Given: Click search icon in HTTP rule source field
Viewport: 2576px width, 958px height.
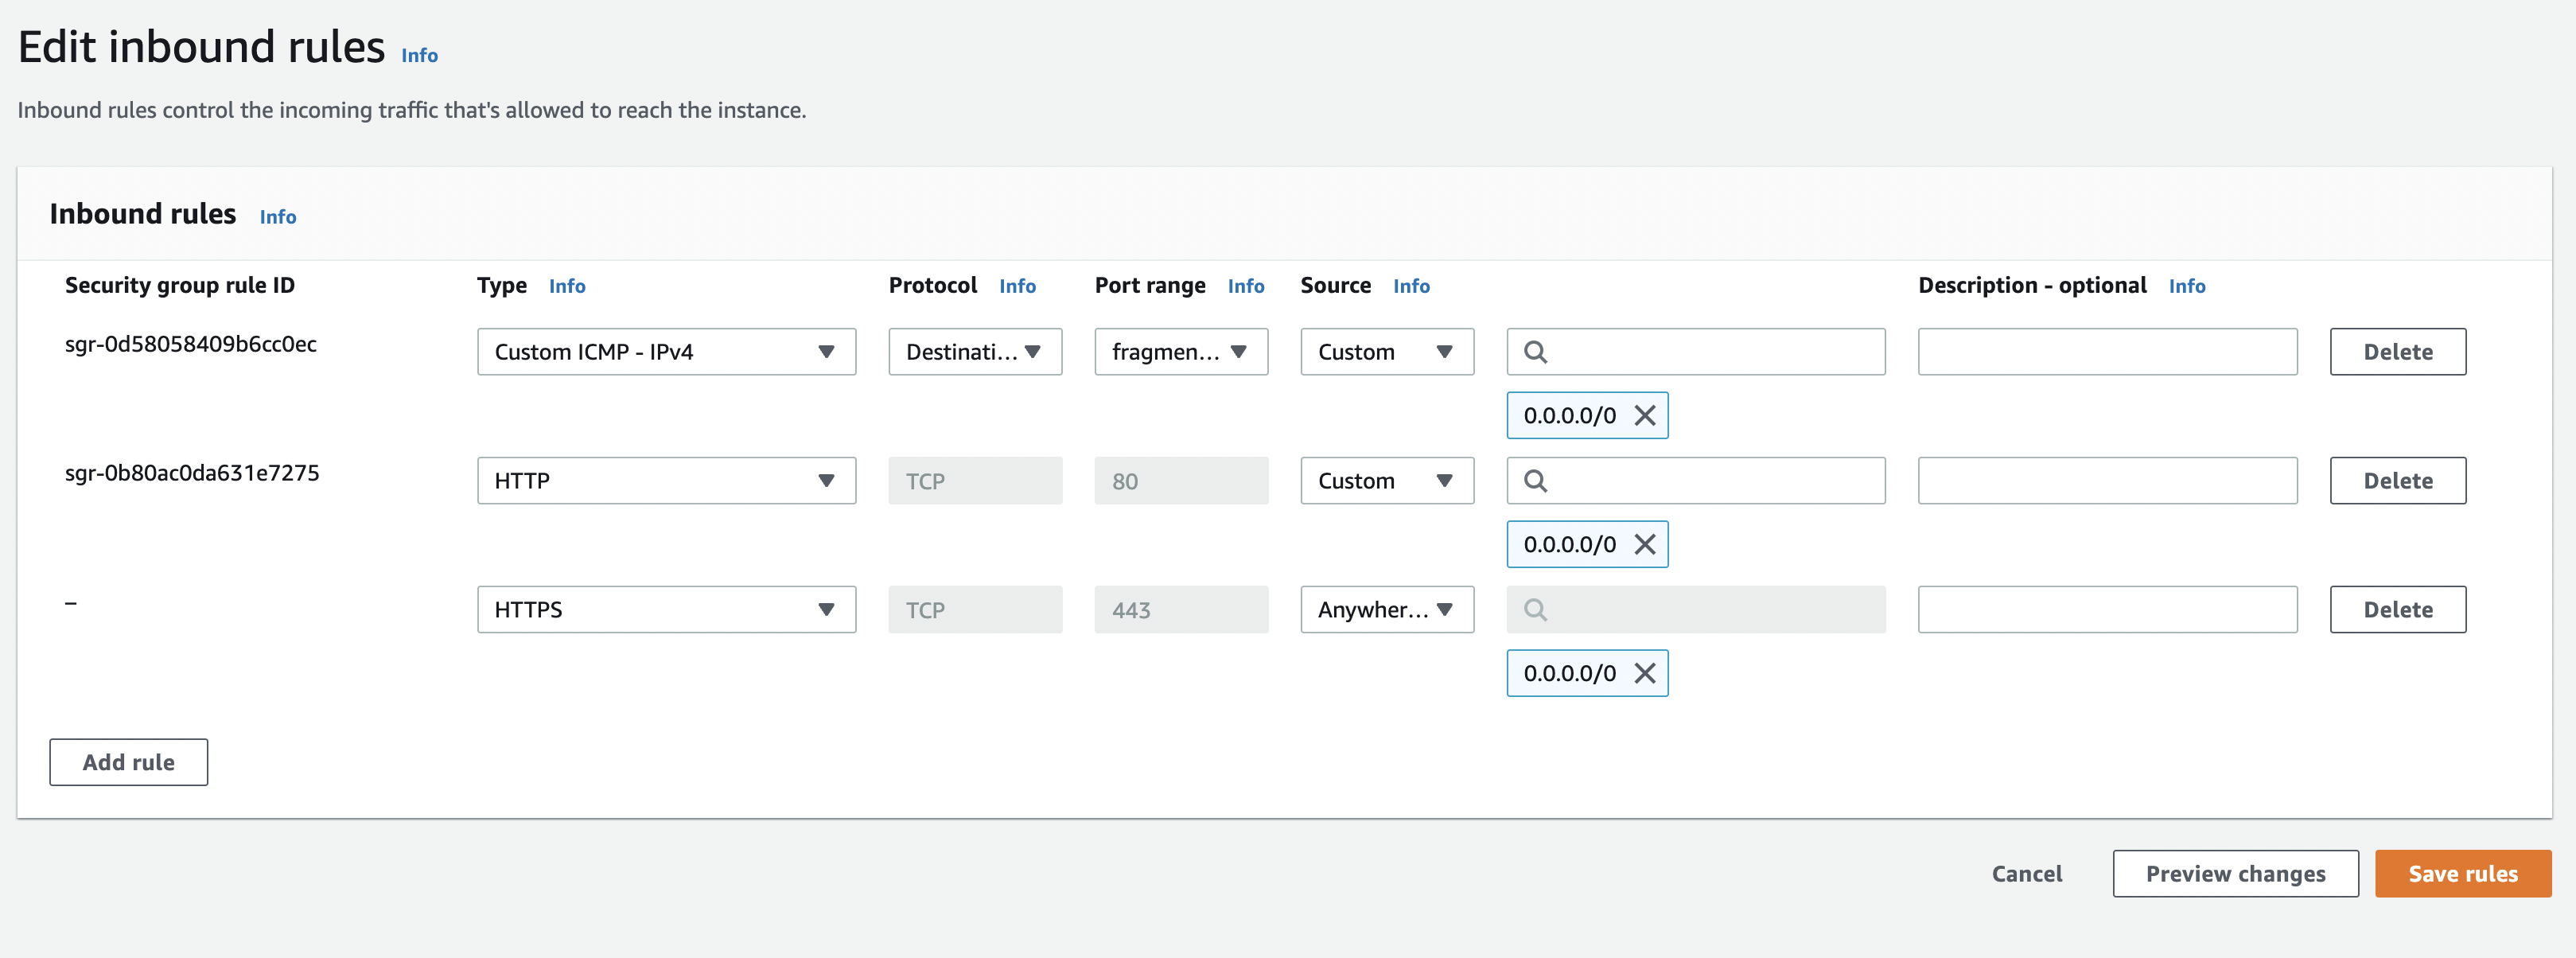Looking at the screenshot, I should pos(1535,481).
